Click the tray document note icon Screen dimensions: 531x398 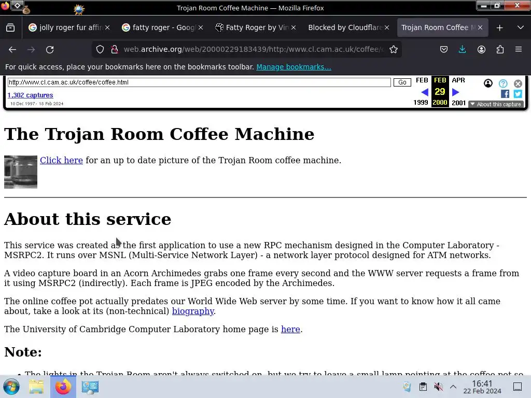point(408,387)
